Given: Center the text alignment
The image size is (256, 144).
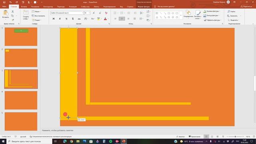Looking at the screenshot, I should pyautogui.click(x=122, y=19).
